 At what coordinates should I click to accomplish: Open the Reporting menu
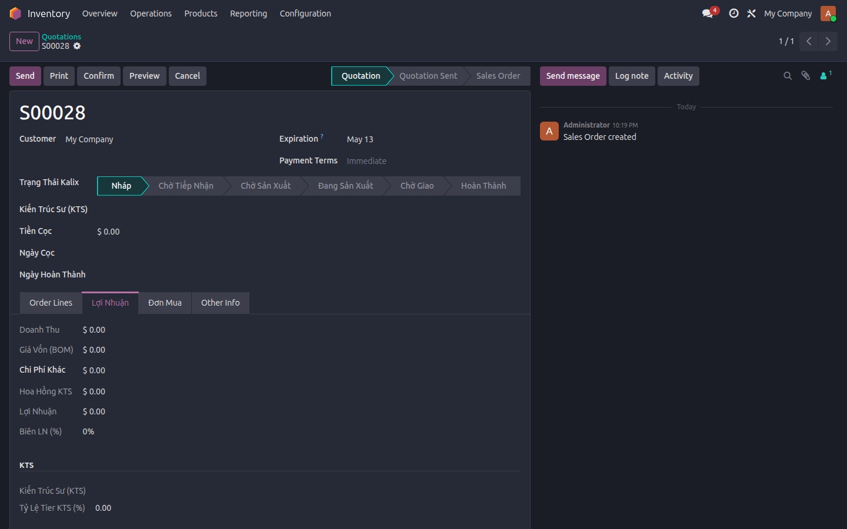(x=248, y=14)
